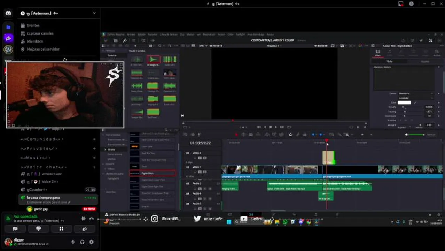Open activities button in Discord voice panel
Viewport: 445px width, 251px height.
(61, 229)
